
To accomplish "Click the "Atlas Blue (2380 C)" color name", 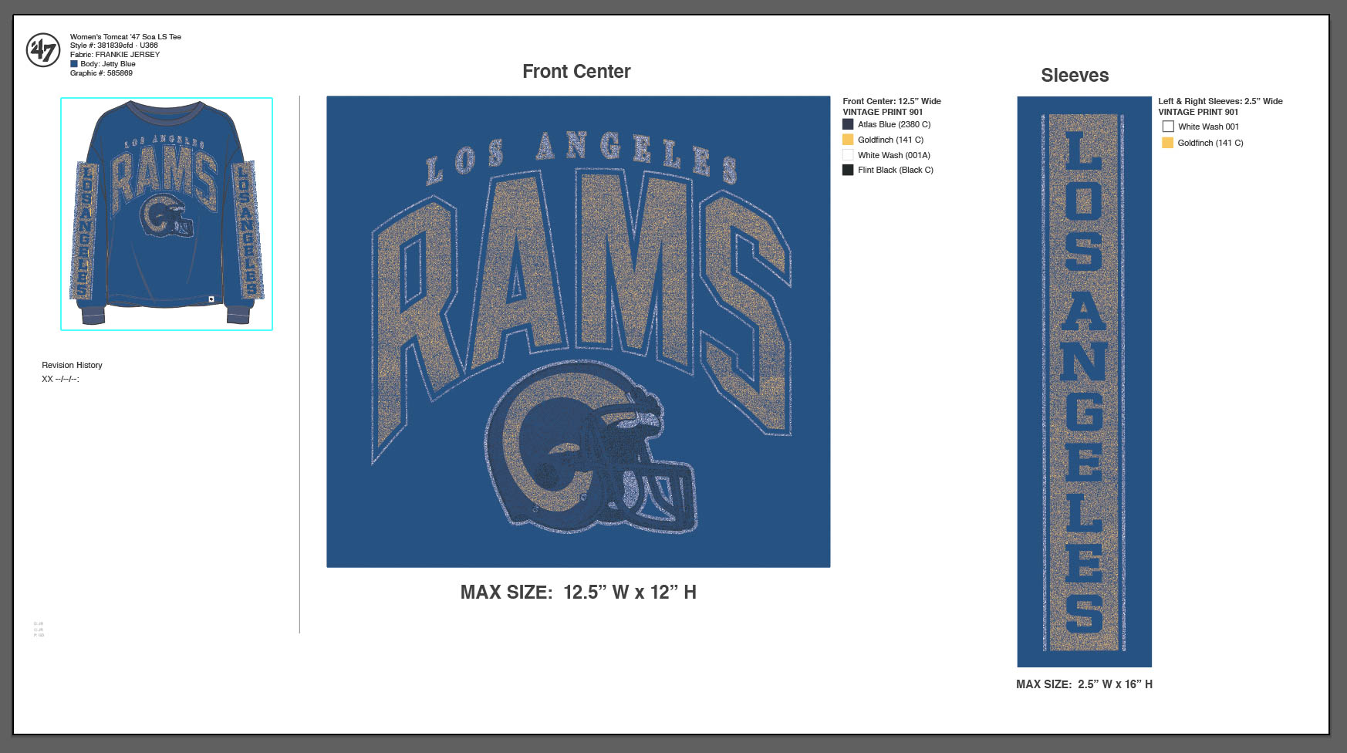I will [x=894, y=124].
